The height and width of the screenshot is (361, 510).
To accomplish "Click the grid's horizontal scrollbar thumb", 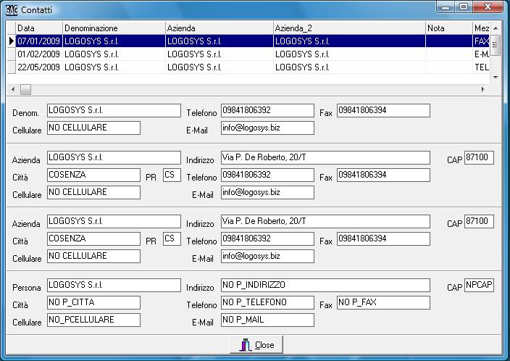I will [x=25, y=89].
